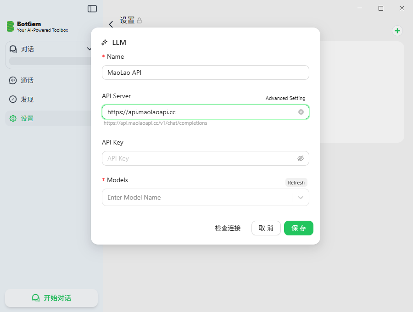
Task: Click the 取消 cancel button
Action: tap(266, 228)
